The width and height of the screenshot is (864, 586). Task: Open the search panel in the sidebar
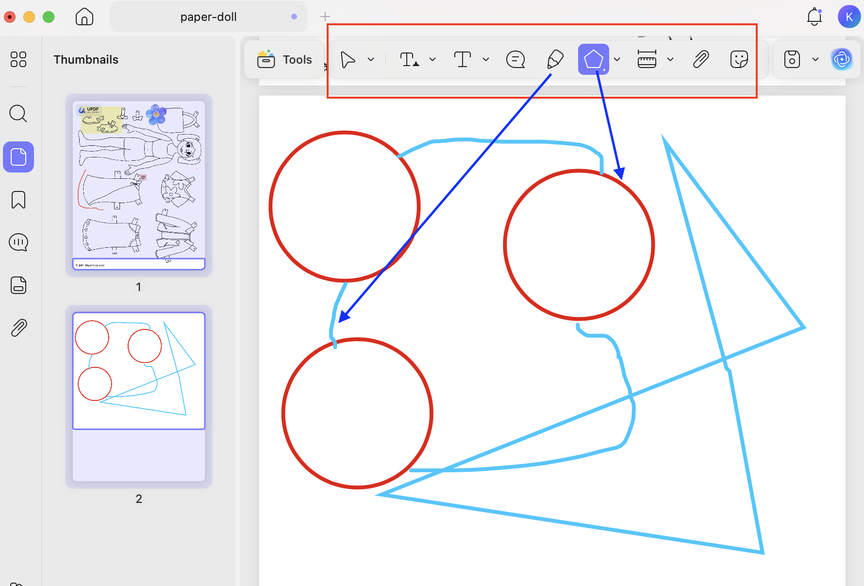point(18,114)
